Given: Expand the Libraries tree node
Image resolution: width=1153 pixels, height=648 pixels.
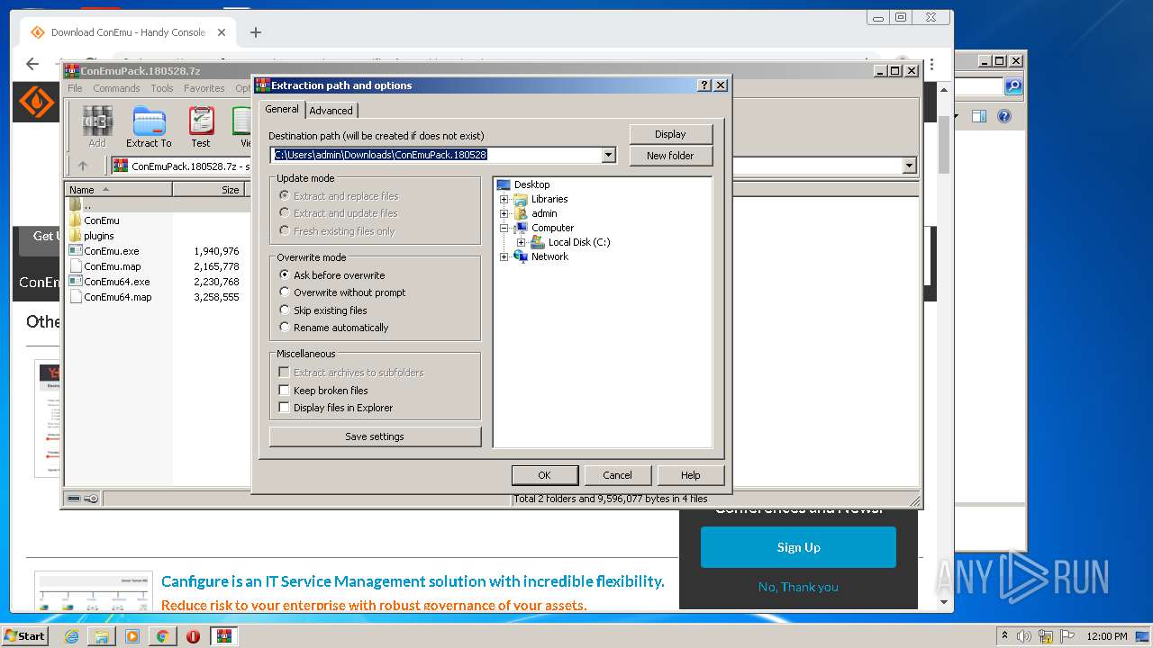Looking at the screenshot, I should 504,199.
